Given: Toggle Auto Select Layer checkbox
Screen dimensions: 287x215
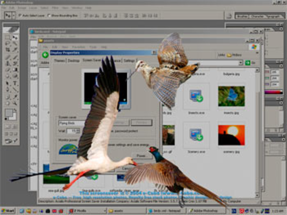Looking at the screenshot, I should (20, 16).
